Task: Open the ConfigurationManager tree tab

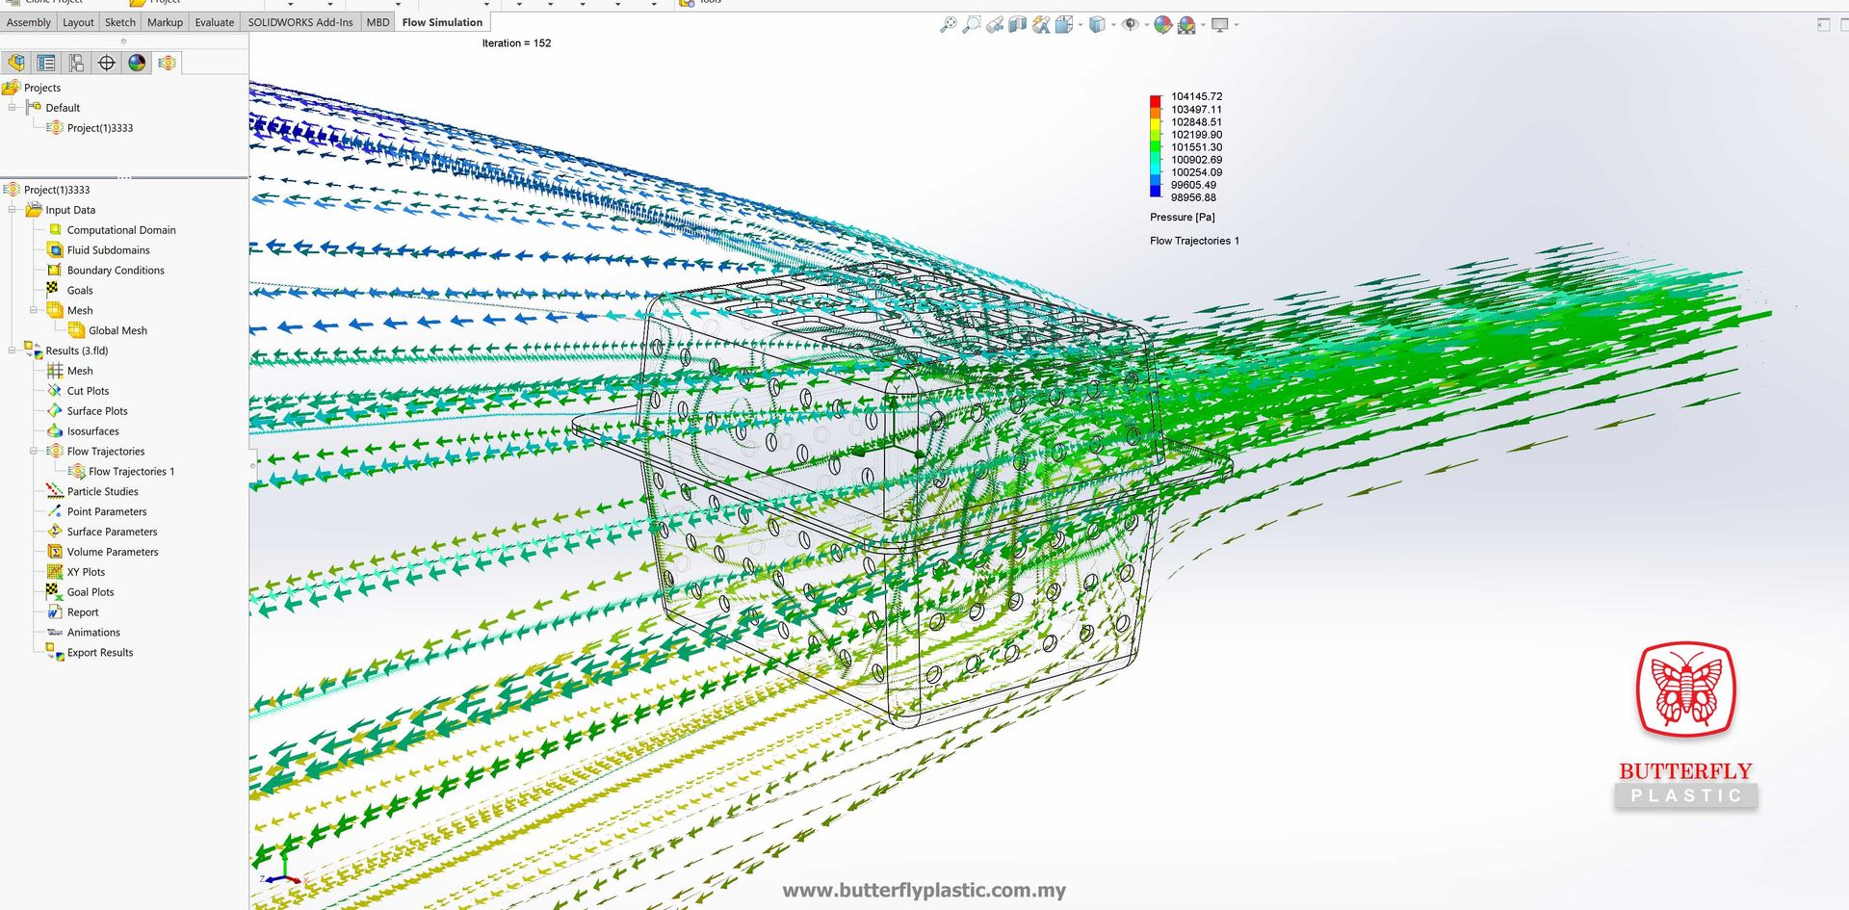Action: [76, 64]
